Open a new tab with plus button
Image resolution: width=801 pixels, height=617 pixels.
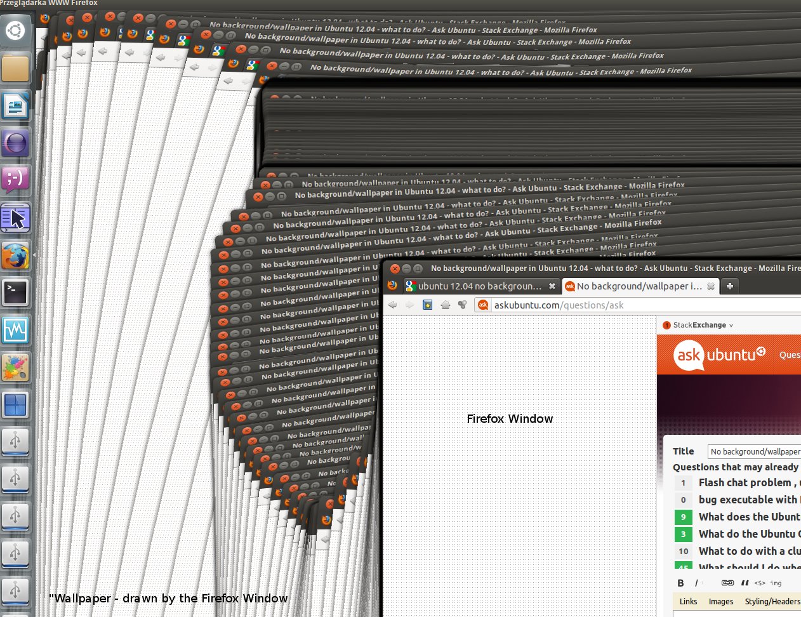click(x=730, y=286)
